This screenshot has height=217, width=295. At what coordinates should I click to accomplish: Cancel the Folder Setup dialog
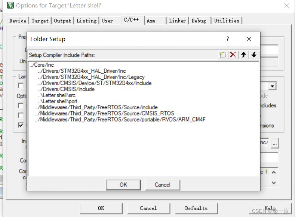pos(163,185)
